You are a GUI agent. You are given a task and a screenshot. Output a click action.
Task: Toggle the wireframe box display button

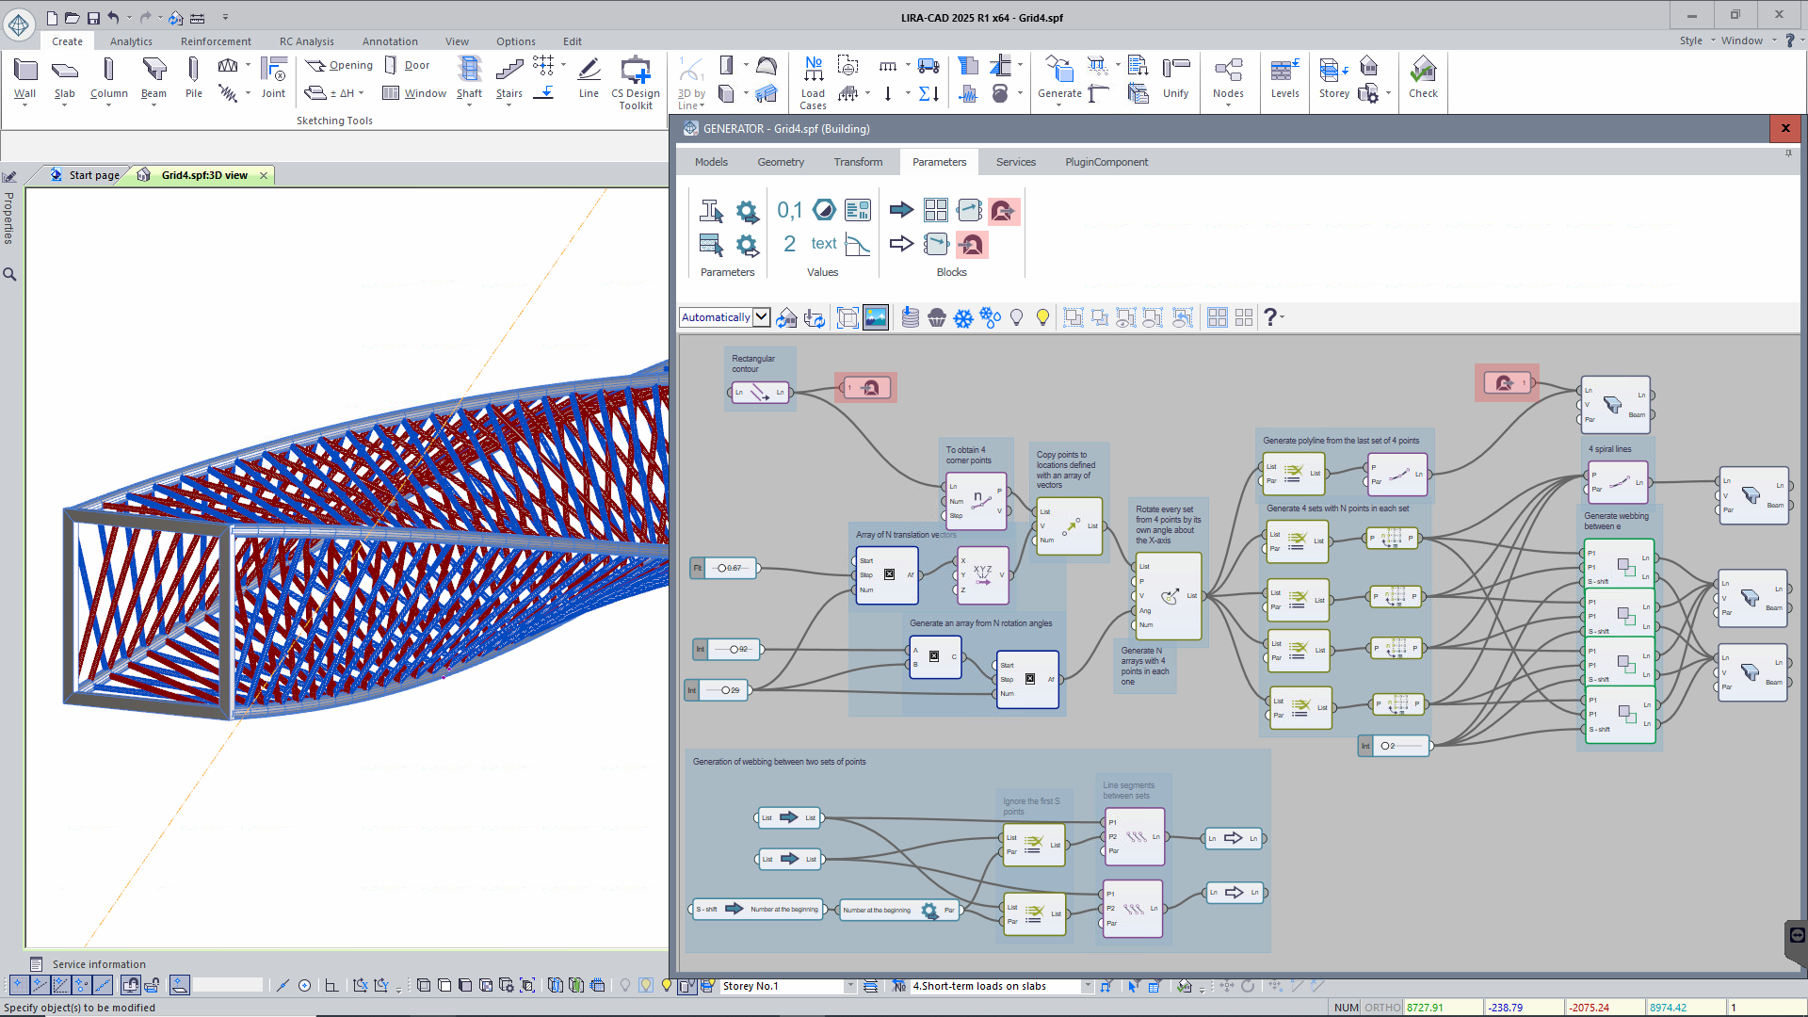click(847, 318)
